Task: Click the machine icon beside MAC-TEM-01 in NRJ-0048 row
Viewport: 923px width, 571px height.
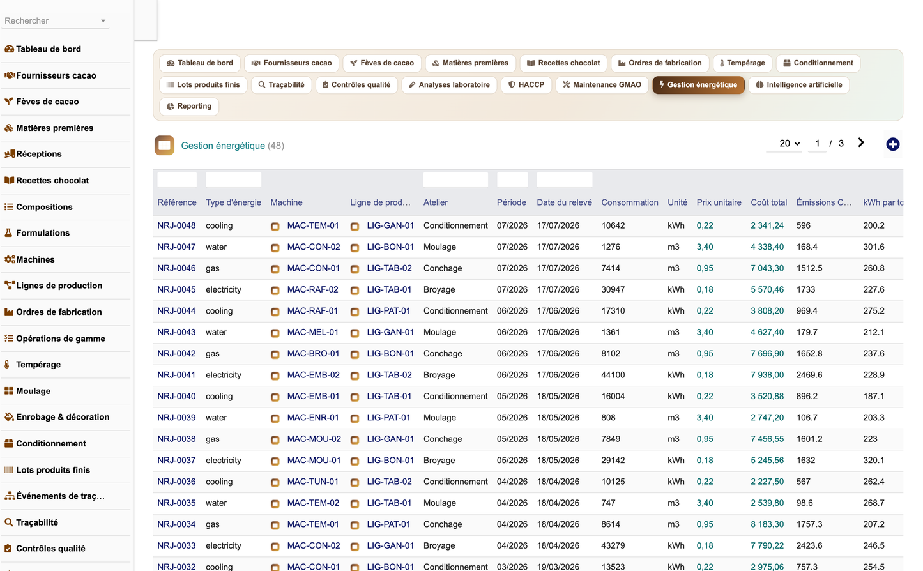Action: tap(275, 227)
